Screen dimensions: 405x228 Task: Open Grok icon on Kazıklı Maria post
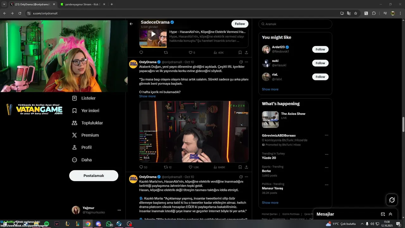coord(241,177)
